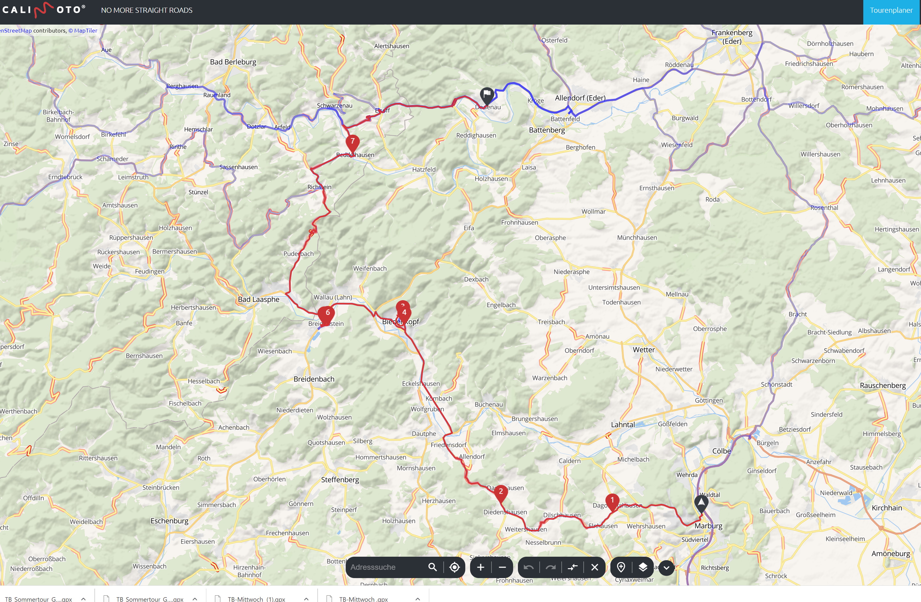The image size is (921, 602).
Task: Select waypoint marker 7 on route
Action: pyautogui.click(x=352, y=142)
